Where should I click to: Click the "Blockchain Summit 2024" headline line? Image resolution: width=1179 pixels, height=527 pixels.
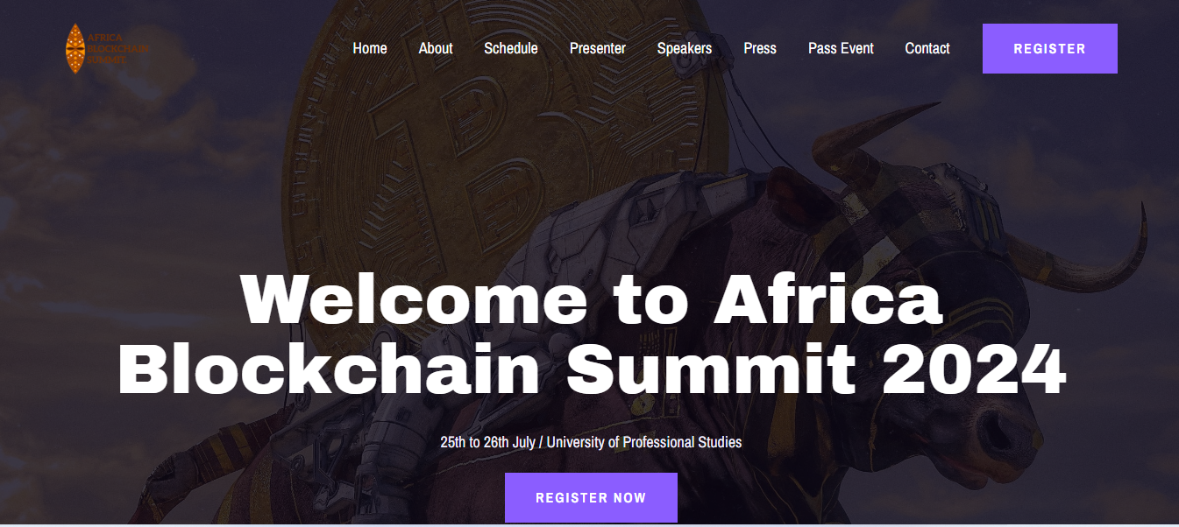(x=591, y=369)
